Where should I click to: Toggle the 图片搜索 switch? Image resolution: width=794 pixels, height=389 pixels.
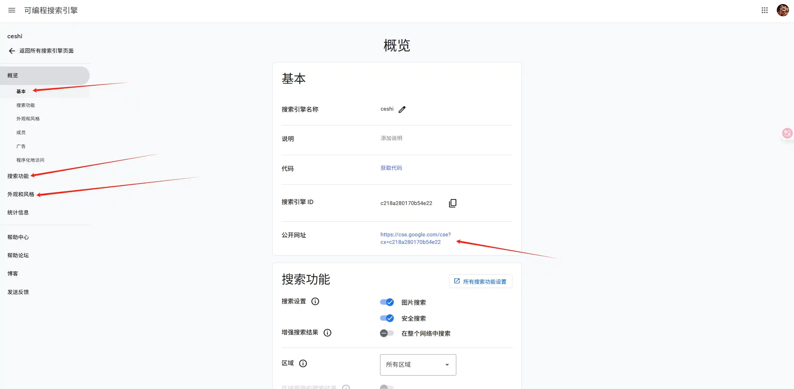tap(387, 302)
